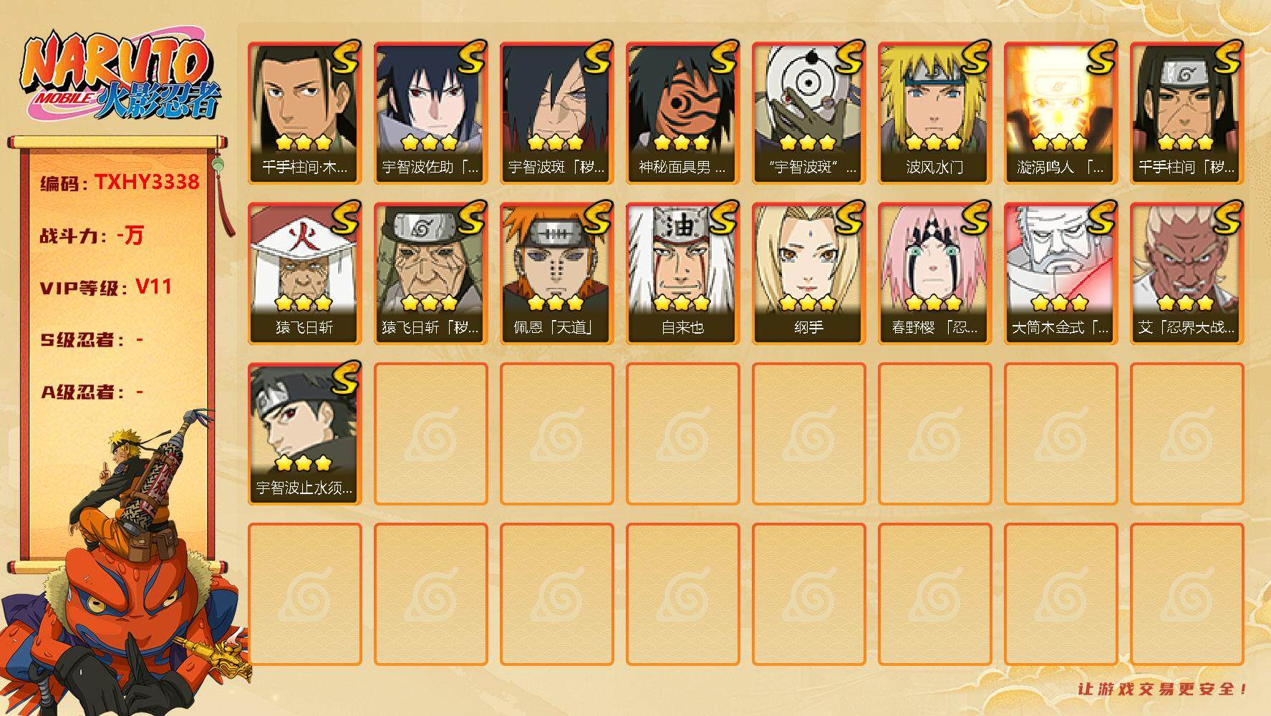Select 神秘面具男 masked ninja portrait
Viewport: 1271px width, 716px height.
coord(682,99)
